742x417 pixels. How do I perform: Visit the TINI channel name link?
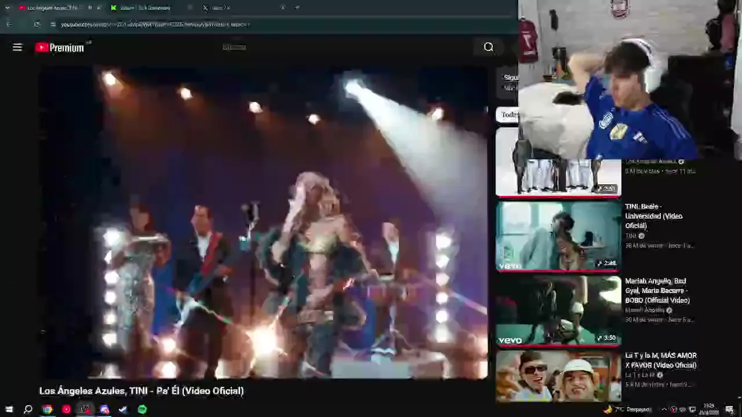coord(631,236)
